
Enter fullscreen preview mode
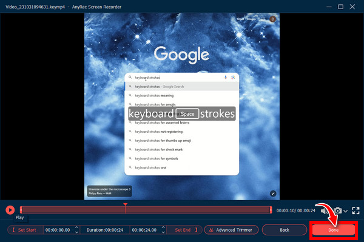(356, 210)
